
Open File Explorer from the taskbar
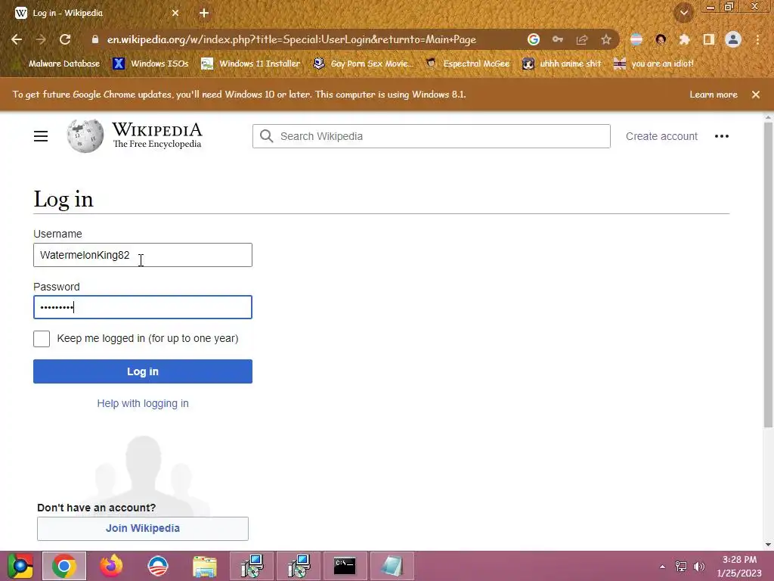coord(205,566)
